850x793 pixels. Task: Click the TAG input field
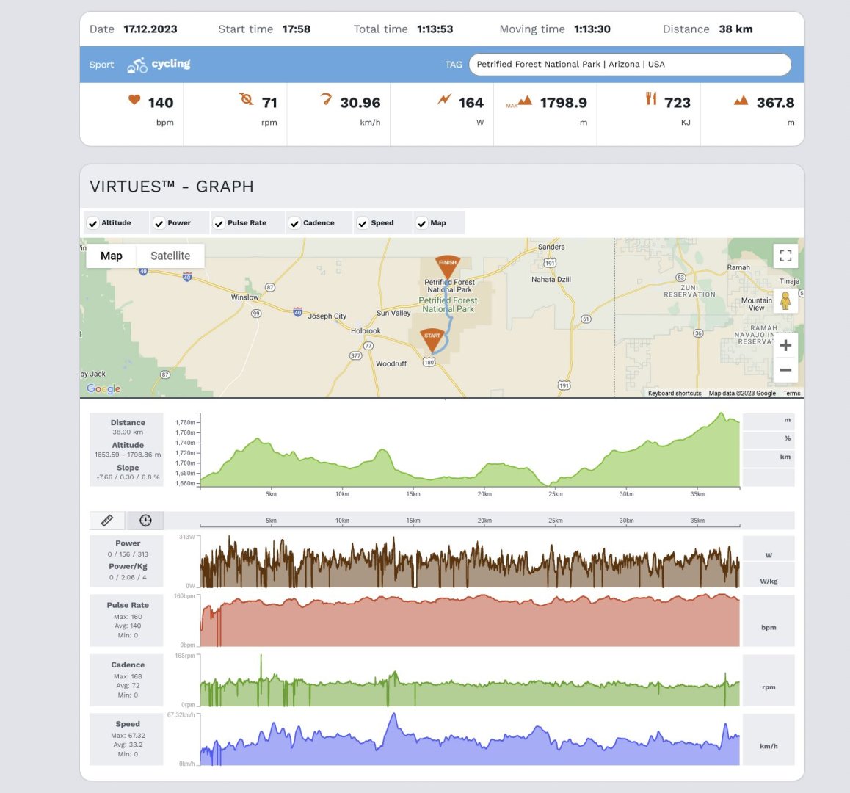pos(630,65)
